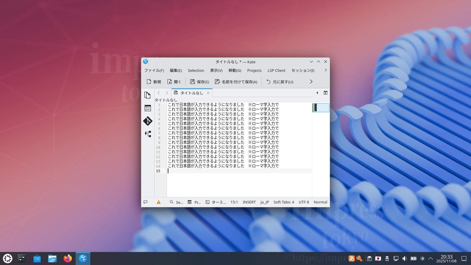
Task: Open the ja_JP dictionary language selector
Action: pos(265,202)
